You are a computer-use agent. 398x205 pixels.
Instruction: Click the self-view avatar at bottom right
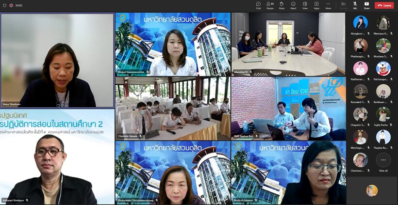tap(372, 190)
